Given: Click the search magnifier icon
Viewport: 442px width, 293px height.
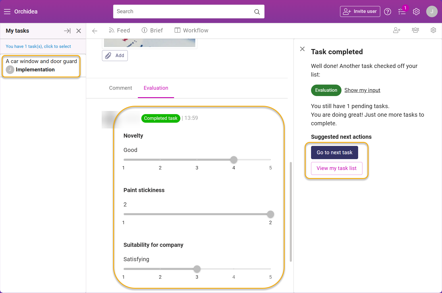Looking at the screenshot, I should [x=257, y=12].
